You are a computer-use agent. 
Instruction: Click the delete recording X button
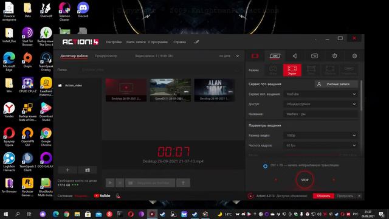tap(120, 183)
